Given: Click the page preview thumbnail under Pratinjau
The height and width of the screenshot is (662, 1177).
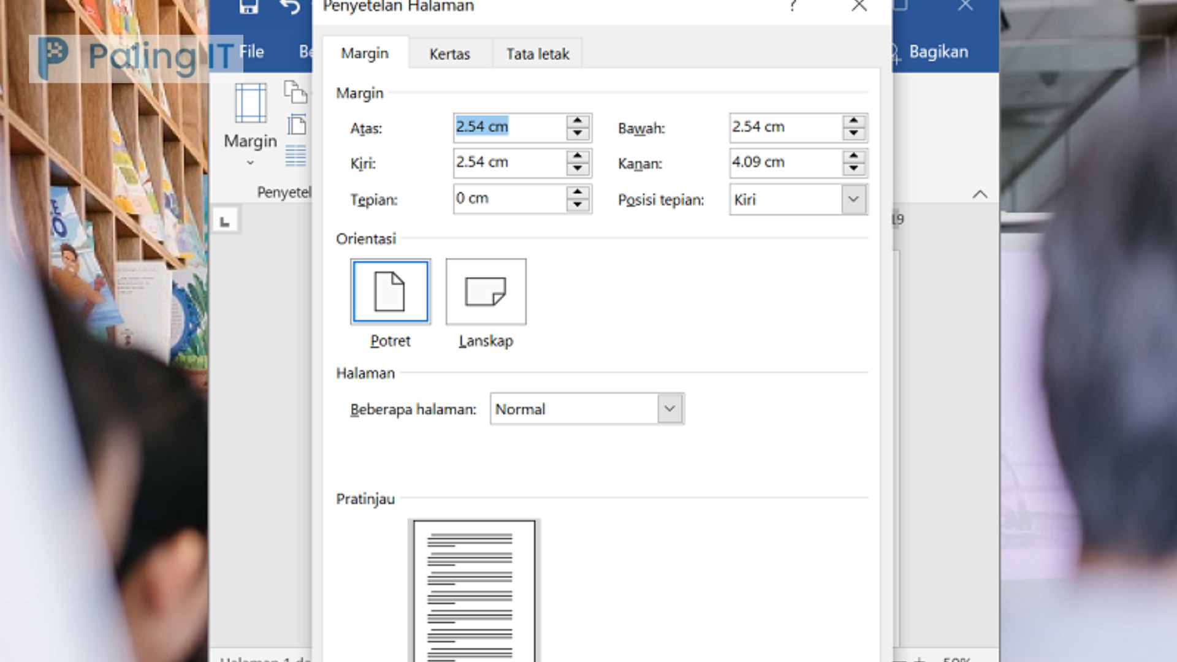Looking at the screenshot, I should tap(474, 591).
